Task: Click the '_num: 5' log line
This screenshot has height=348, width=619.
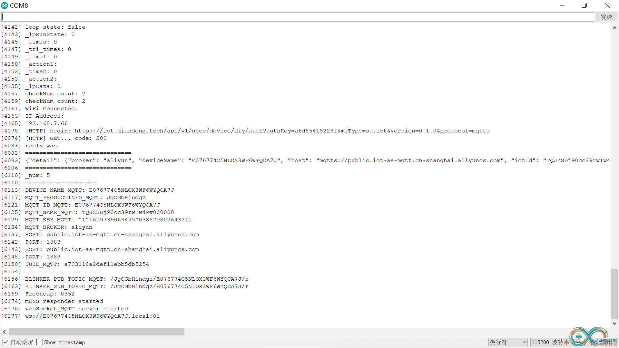Action: (25, 175)
